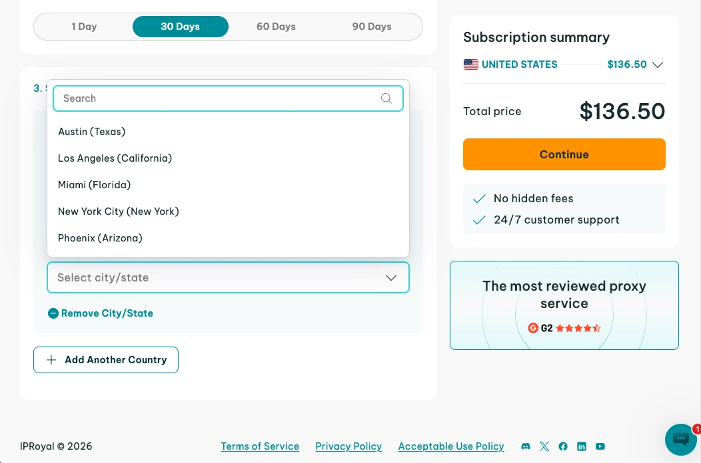Expand the United States price chevron
This screenshot has width=701, height=463.
[658, 65]
